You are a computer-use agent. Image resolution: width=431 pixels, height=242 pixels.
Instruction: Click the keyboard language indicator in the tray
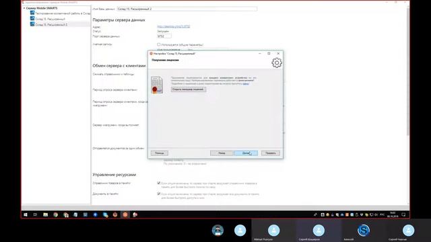click(x=382, y=214)
